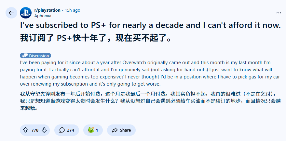Viewport: 286px width, 141px height.
Task: Click the 778 vote score
Action: click(x=35, y=130)
